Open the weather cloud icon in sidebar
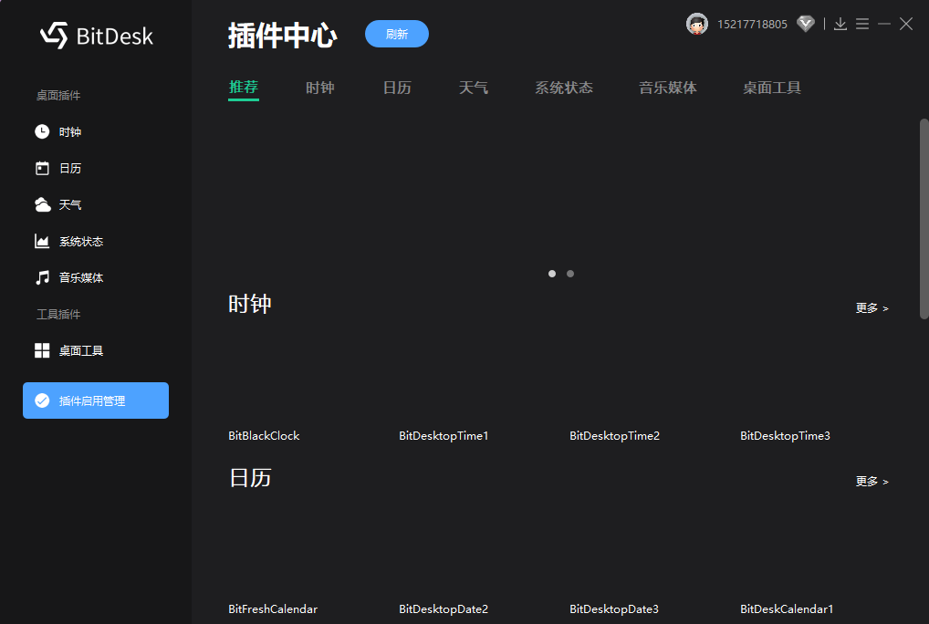929x624 pixels. (43, 205)
